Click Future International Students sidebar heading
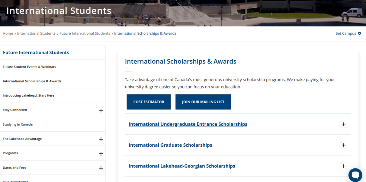 click(36, 53)
